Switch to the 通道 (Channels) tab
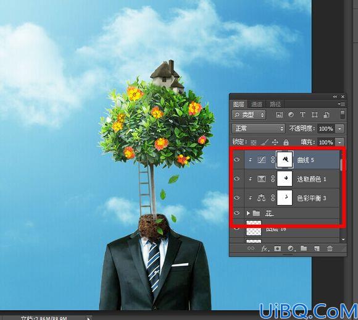Image resolution: width=358 pixels, height=320 pixels. click(x=257, y=104)
